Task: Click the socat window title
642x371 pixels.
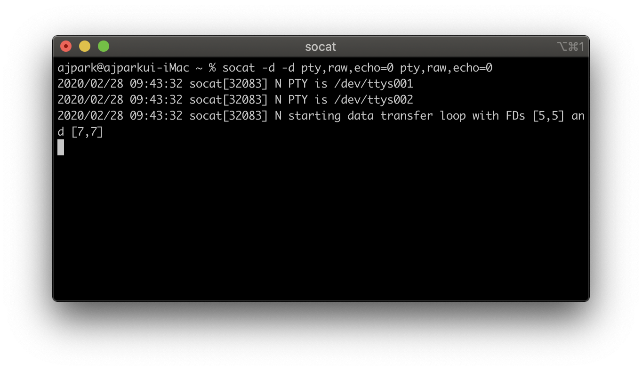Action: [320, 46]
